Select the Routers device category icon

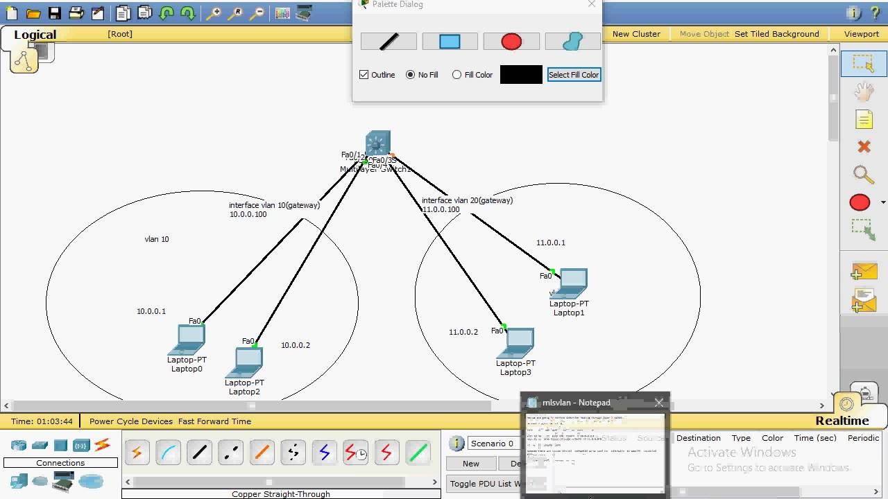pos(19,446)
